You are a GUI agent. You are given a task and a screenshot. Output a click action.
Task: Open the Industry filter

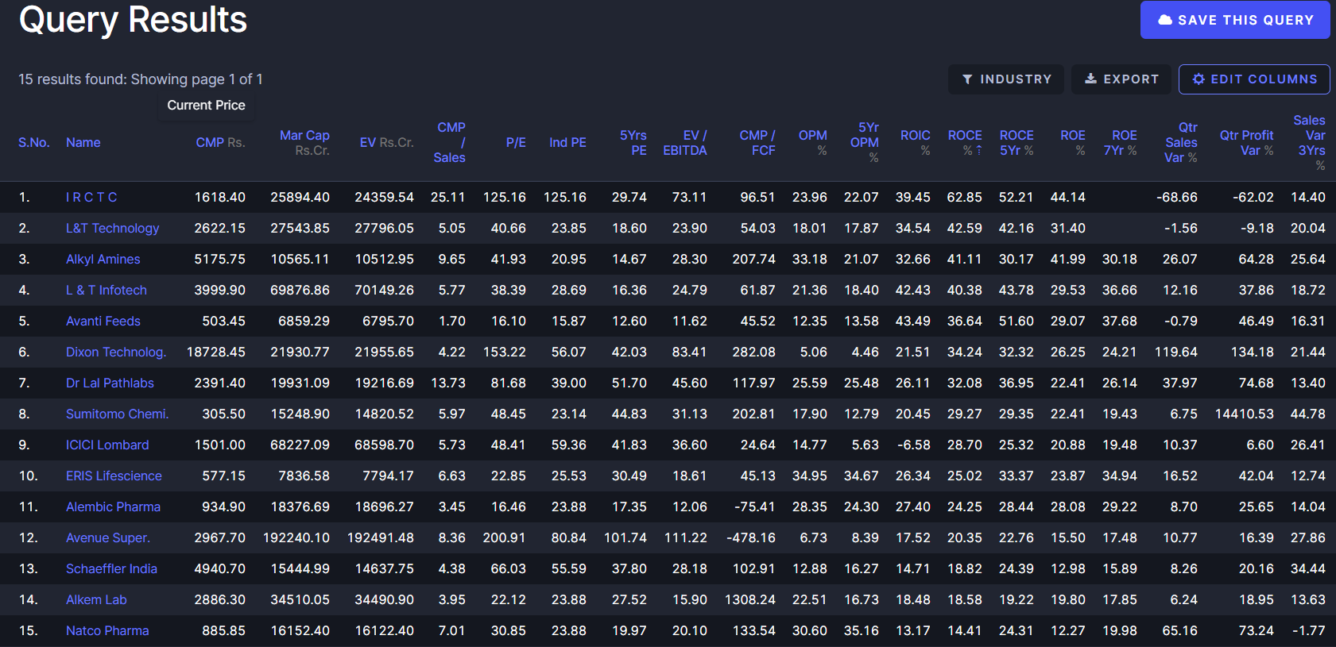(1005, 79)
